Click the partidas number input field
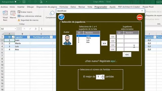Screen dimensions: 162x91 (98, 77)
